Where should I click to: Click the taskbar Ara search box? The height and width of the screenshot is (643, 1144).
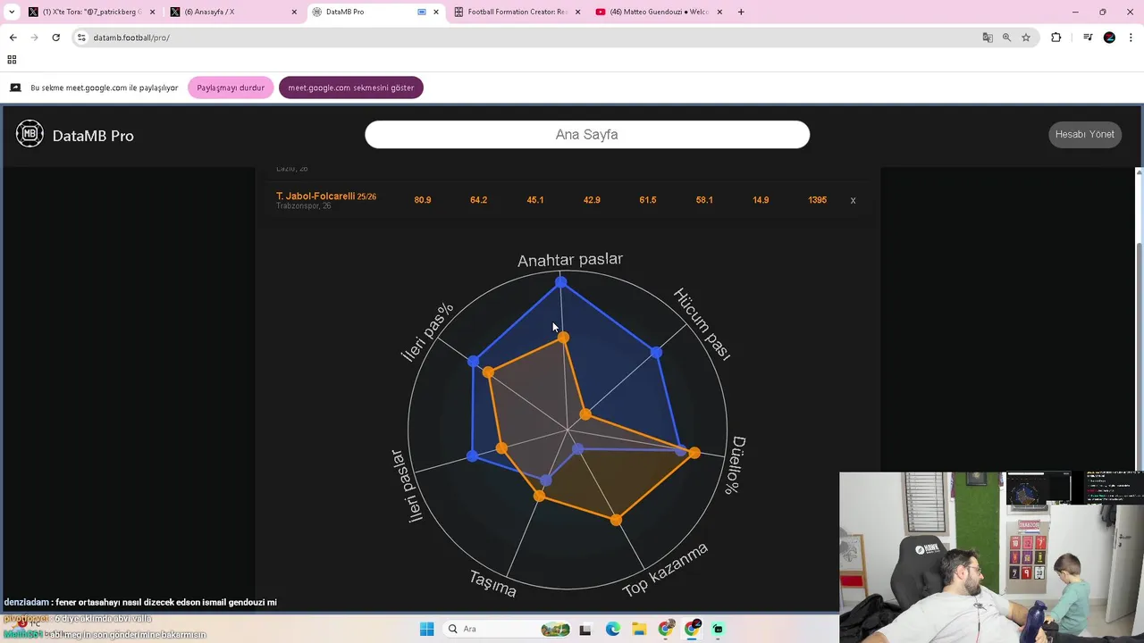pyautogui.click(x=508, y=629)
